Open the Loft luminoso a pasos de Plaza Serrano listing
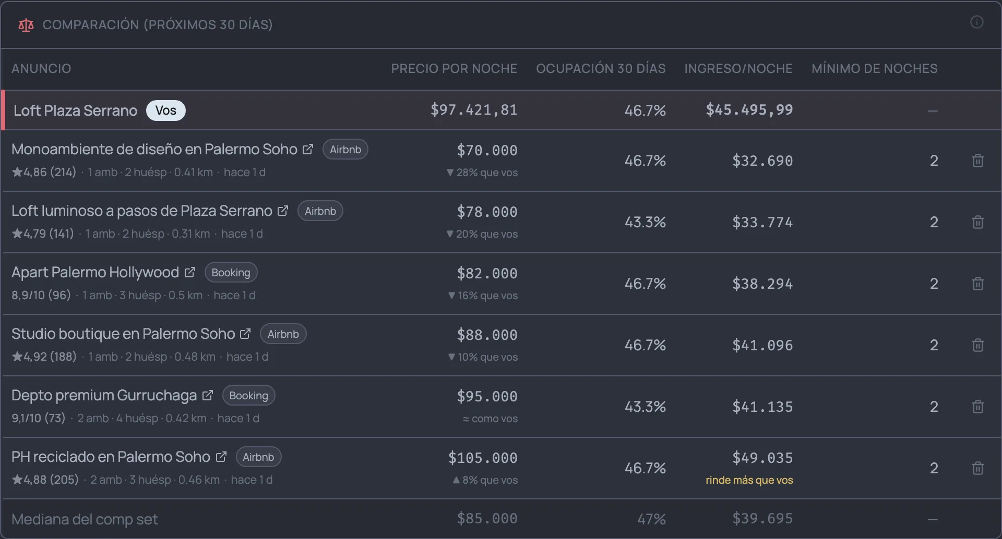The width and height of the screenshot is (1002, 539). (142, 211)
